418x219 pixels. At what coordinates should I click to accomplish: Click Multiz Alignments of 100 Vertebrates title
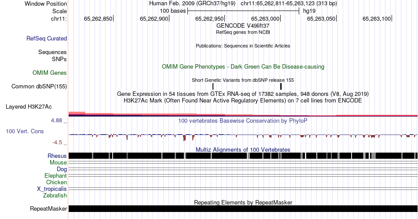tap(243, 150)
